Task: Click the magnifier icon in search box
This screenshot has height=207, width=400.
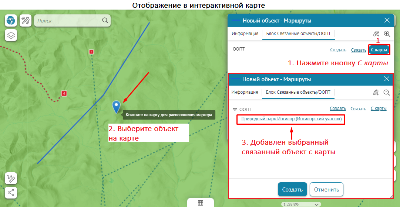Action: tap(105, 21)
